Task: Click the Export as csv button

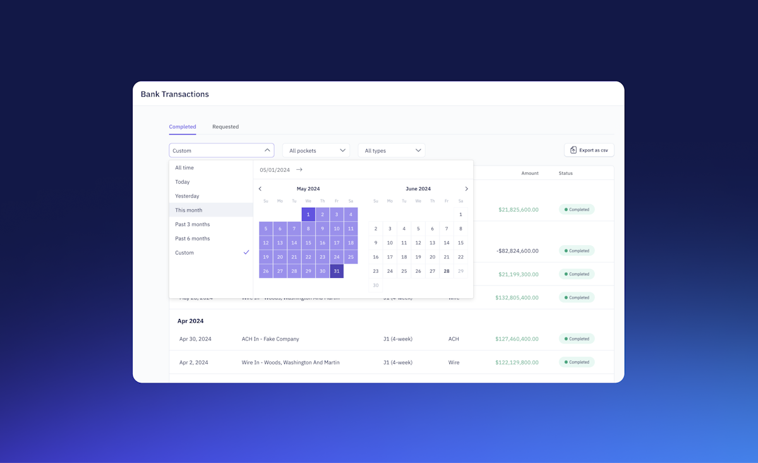Action: 589,150
